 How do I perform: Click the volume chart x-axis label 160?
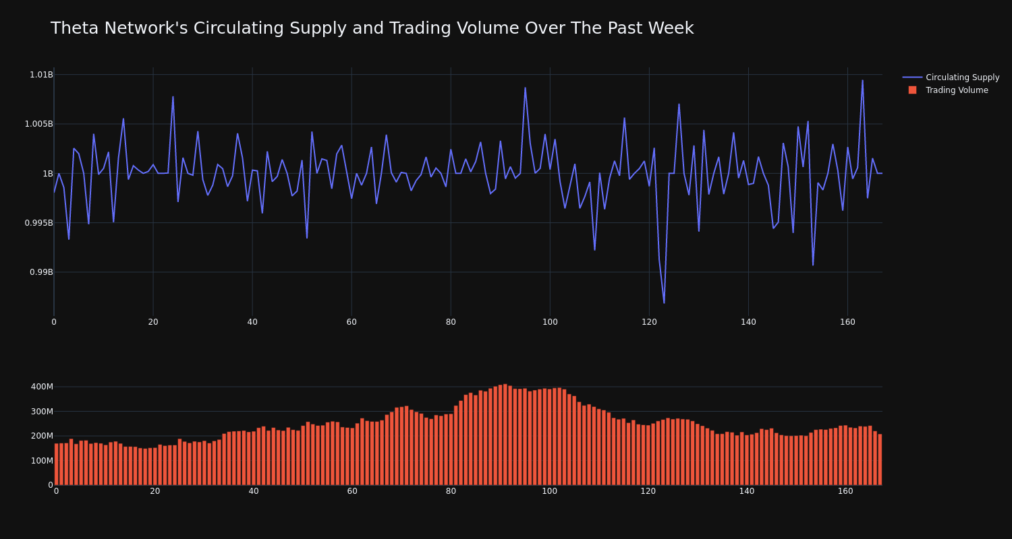point(845,491)
